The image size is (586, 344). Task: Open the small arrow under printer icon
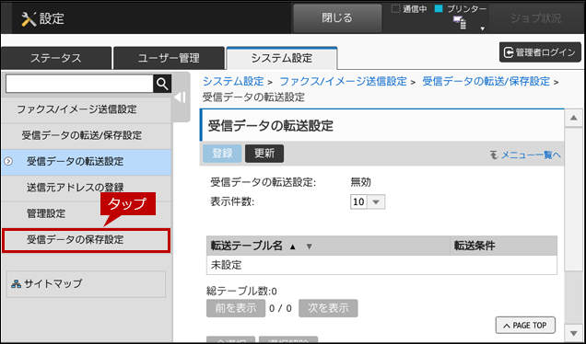(483, 29)
